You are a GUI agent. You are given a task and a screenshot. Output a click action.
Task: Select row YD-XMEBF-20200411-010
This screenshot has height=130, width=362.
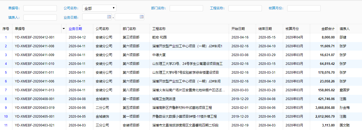pyautogui.click(x=181, y=64)
